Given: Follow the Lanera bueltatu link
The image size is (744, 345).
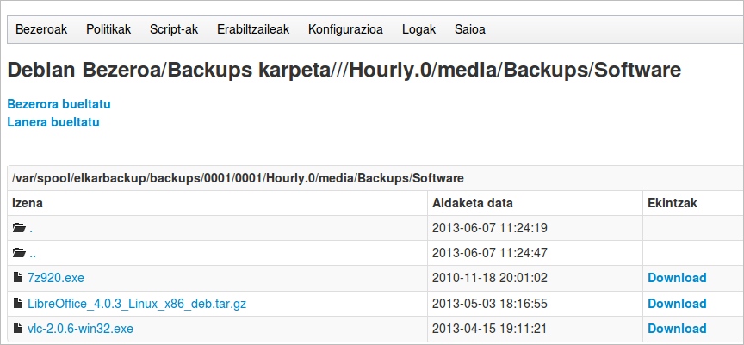Looking at the screenshot, I should [53, 122].
